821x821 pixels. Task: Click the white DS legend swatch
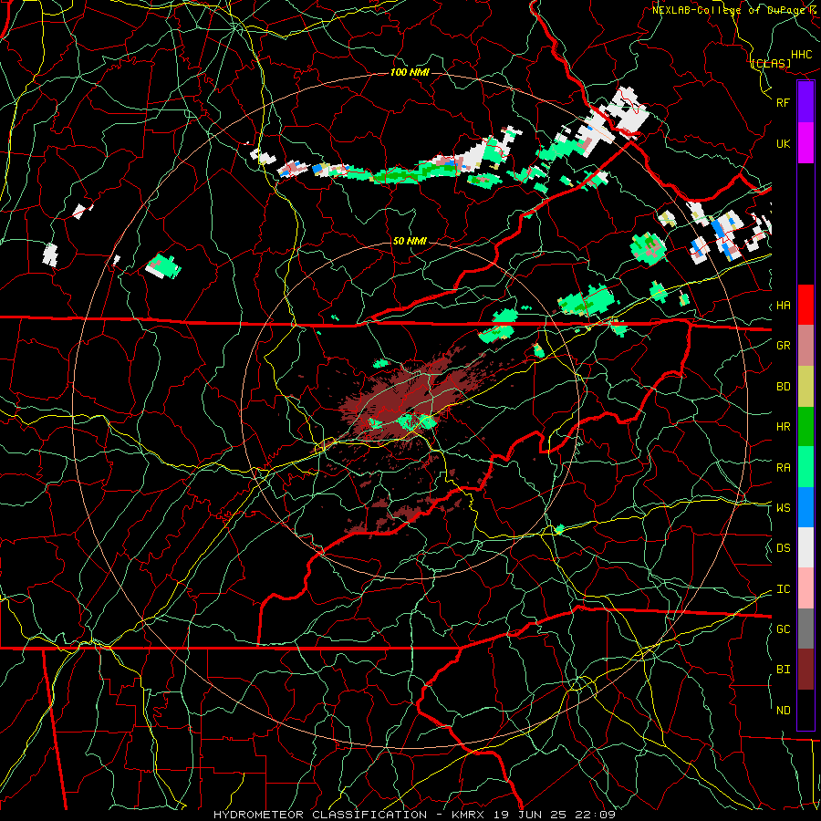click(805, 547)
